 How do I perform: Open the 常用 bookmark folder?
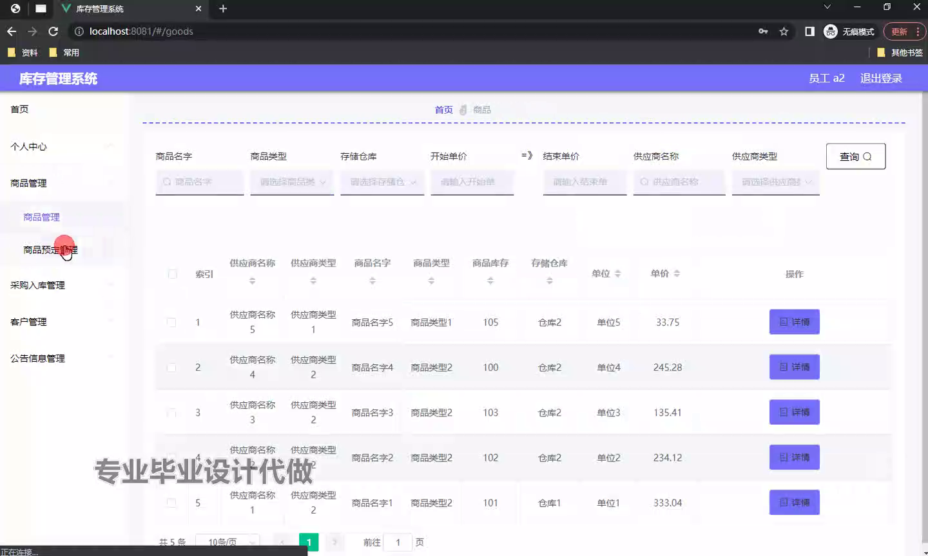(x=64, y=53)
